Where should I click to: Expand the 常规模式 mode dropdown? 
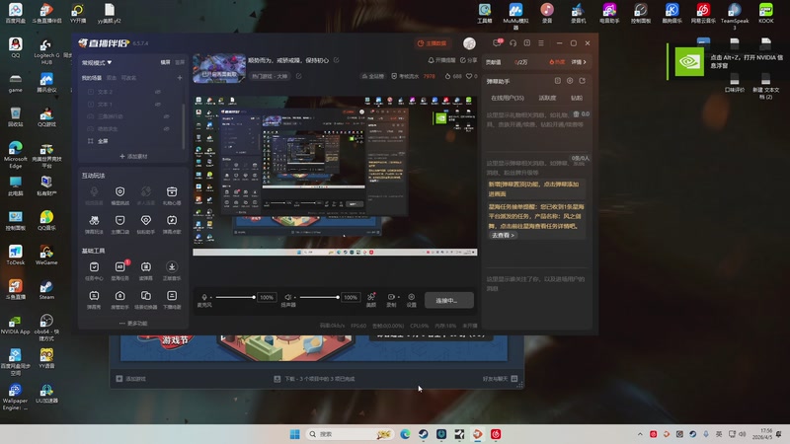point(97,62)
